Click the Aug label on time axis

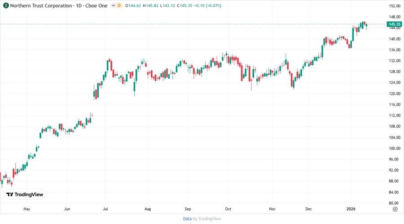(x=148, y=209)
